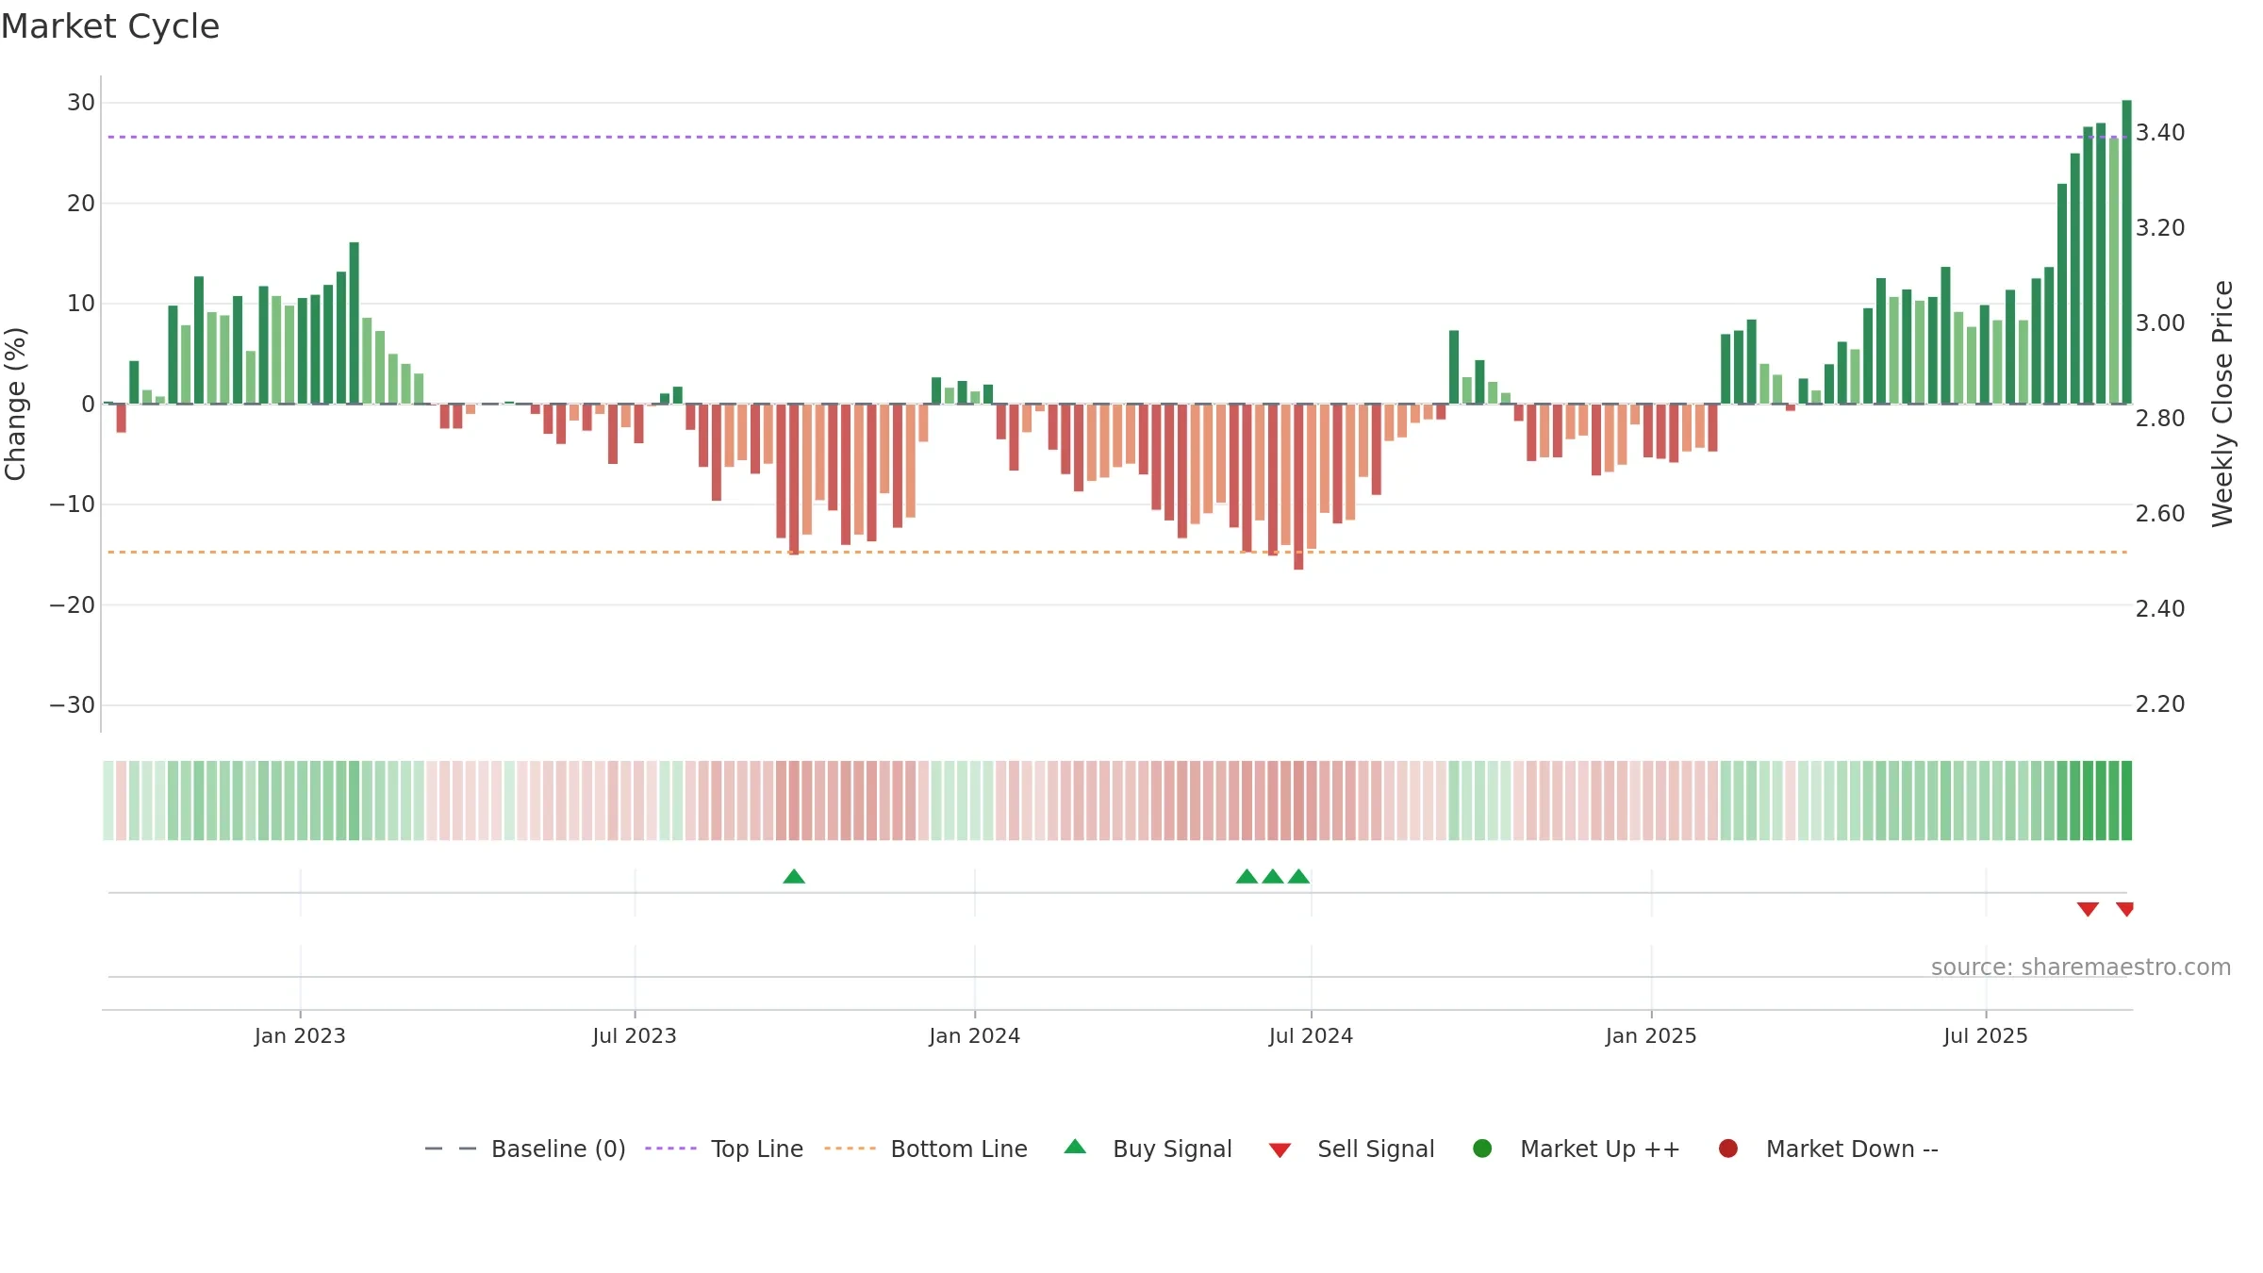
Task: Click the Weekly Close Price axis title
Action: click(2222, 404)
